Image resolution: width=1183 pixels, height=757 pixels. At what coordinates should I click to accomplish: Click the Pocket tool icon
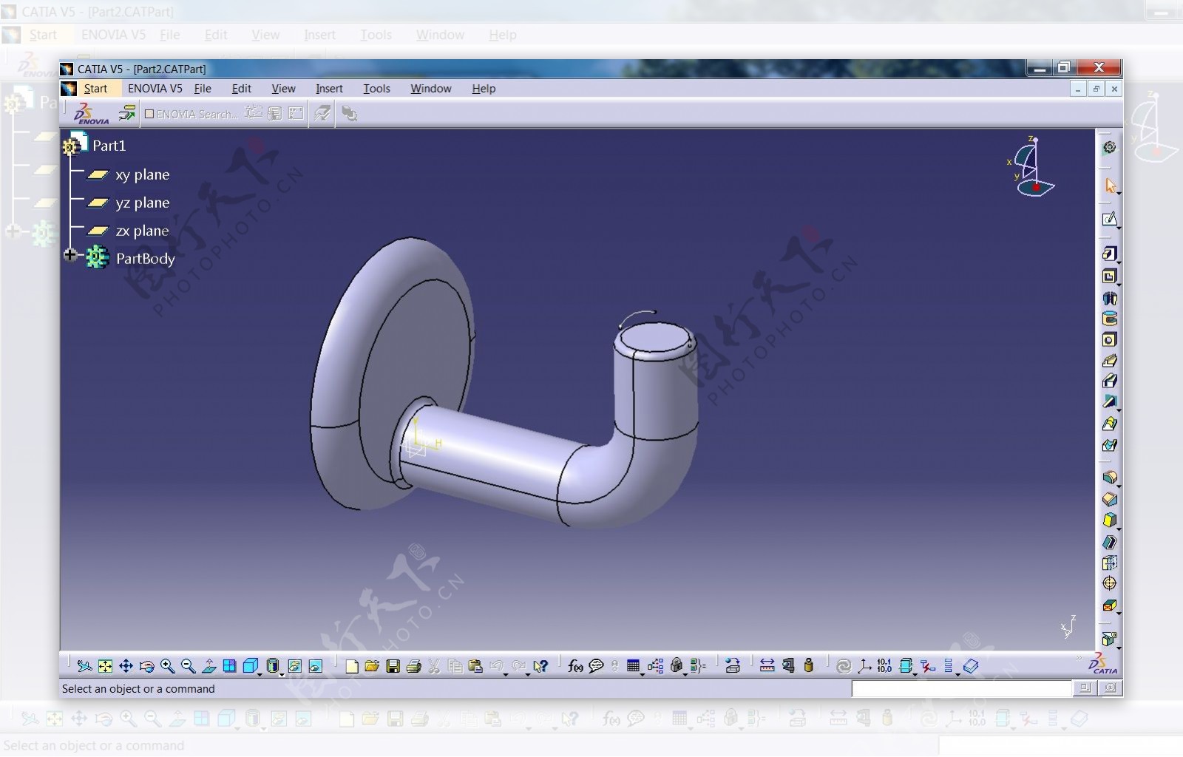[1109, 276]
